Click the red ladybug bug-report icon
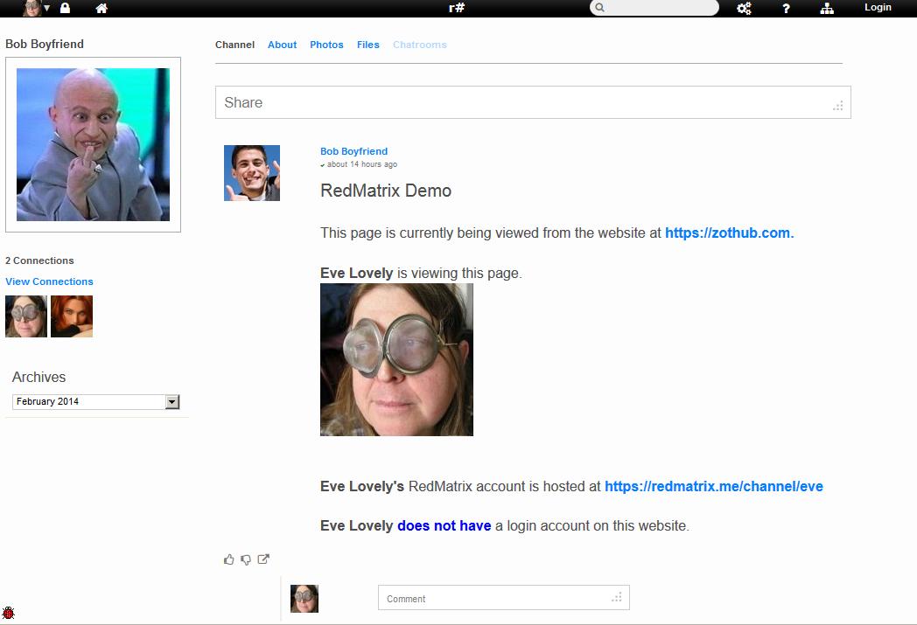Viewport: 917px width, 625px height. (x=8, y=613)
